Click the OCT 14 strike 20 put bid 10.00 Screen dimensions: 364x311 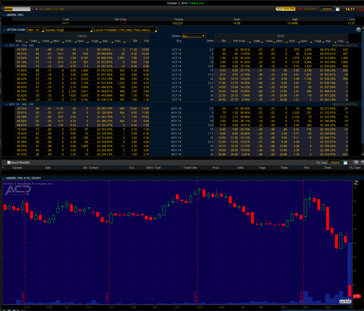[222, 79]
